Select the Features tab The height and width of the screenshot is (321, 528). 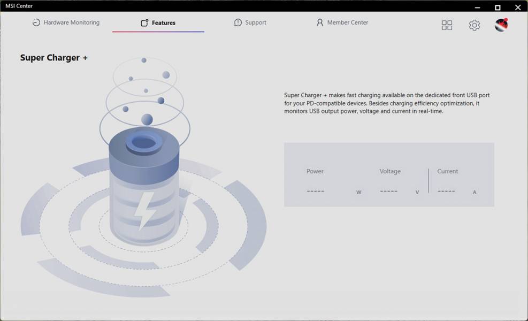click(158, 23)
